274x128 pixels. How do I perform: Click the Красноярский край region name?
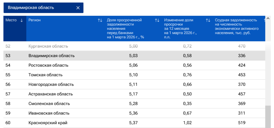(48, 123)
